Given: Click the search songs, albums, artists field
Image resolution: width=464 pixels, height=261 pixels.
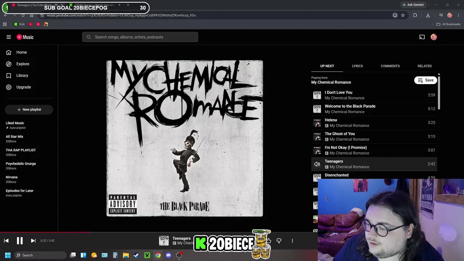Looking at the screenshot, I should pos(140,37).
